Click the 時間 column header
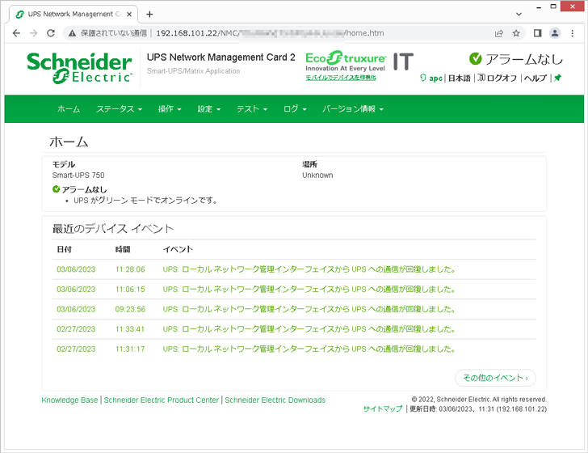Viewport: 588px width, 453px height. [123, 249]
